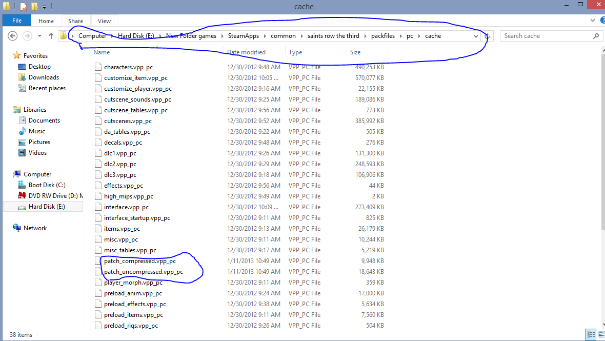Viewport: 605px width, 341px height.
Task: Go up one folder level arrow
Action: click(x=51, y=36)
